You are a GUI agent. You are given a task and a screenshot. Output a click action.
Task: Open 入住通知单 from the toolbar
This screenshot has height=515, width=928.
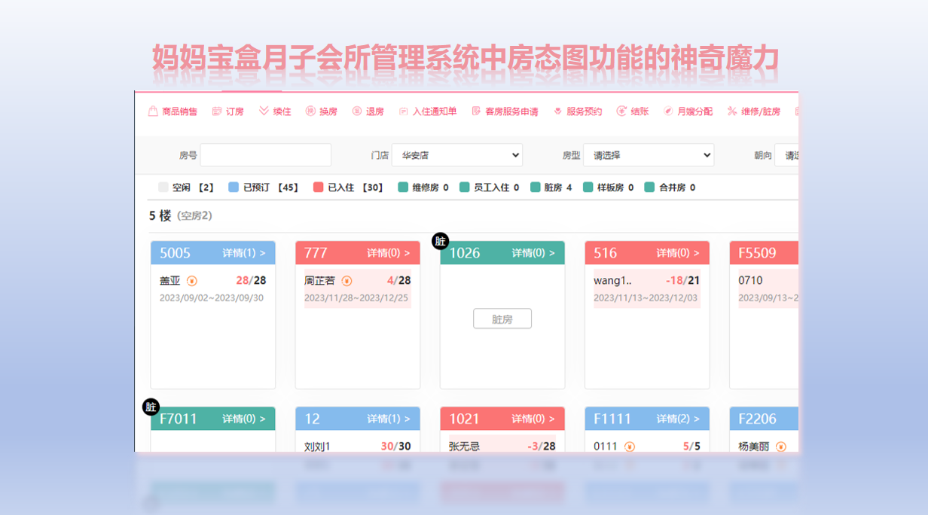point(428,111)
